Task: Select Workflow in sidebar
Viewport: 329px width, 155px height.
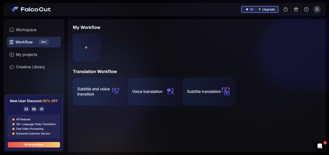Action: coord(34,42)
